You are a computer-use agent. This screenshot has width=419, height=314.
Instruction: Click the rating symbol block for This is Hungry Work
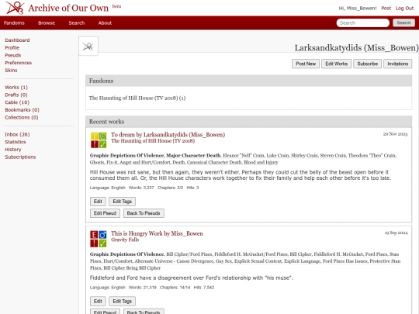[99, 239]
